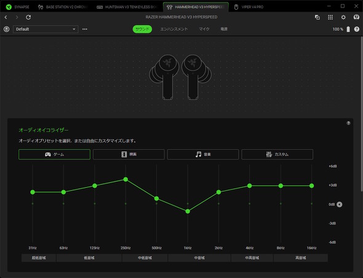Select the ゲーム equalizer preset
The width and height of the screenshot is (363, 278).
click(54, 154)
